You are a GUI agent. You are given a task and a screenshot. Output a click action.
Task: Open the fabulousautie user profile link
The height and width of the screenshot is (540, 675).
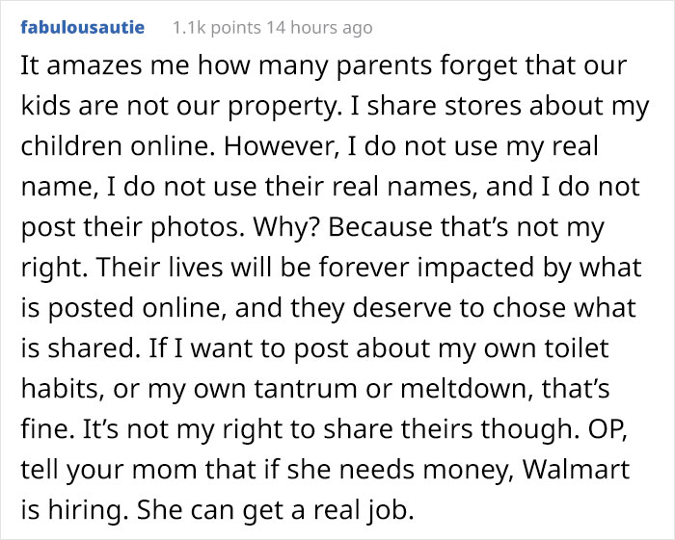82,28
